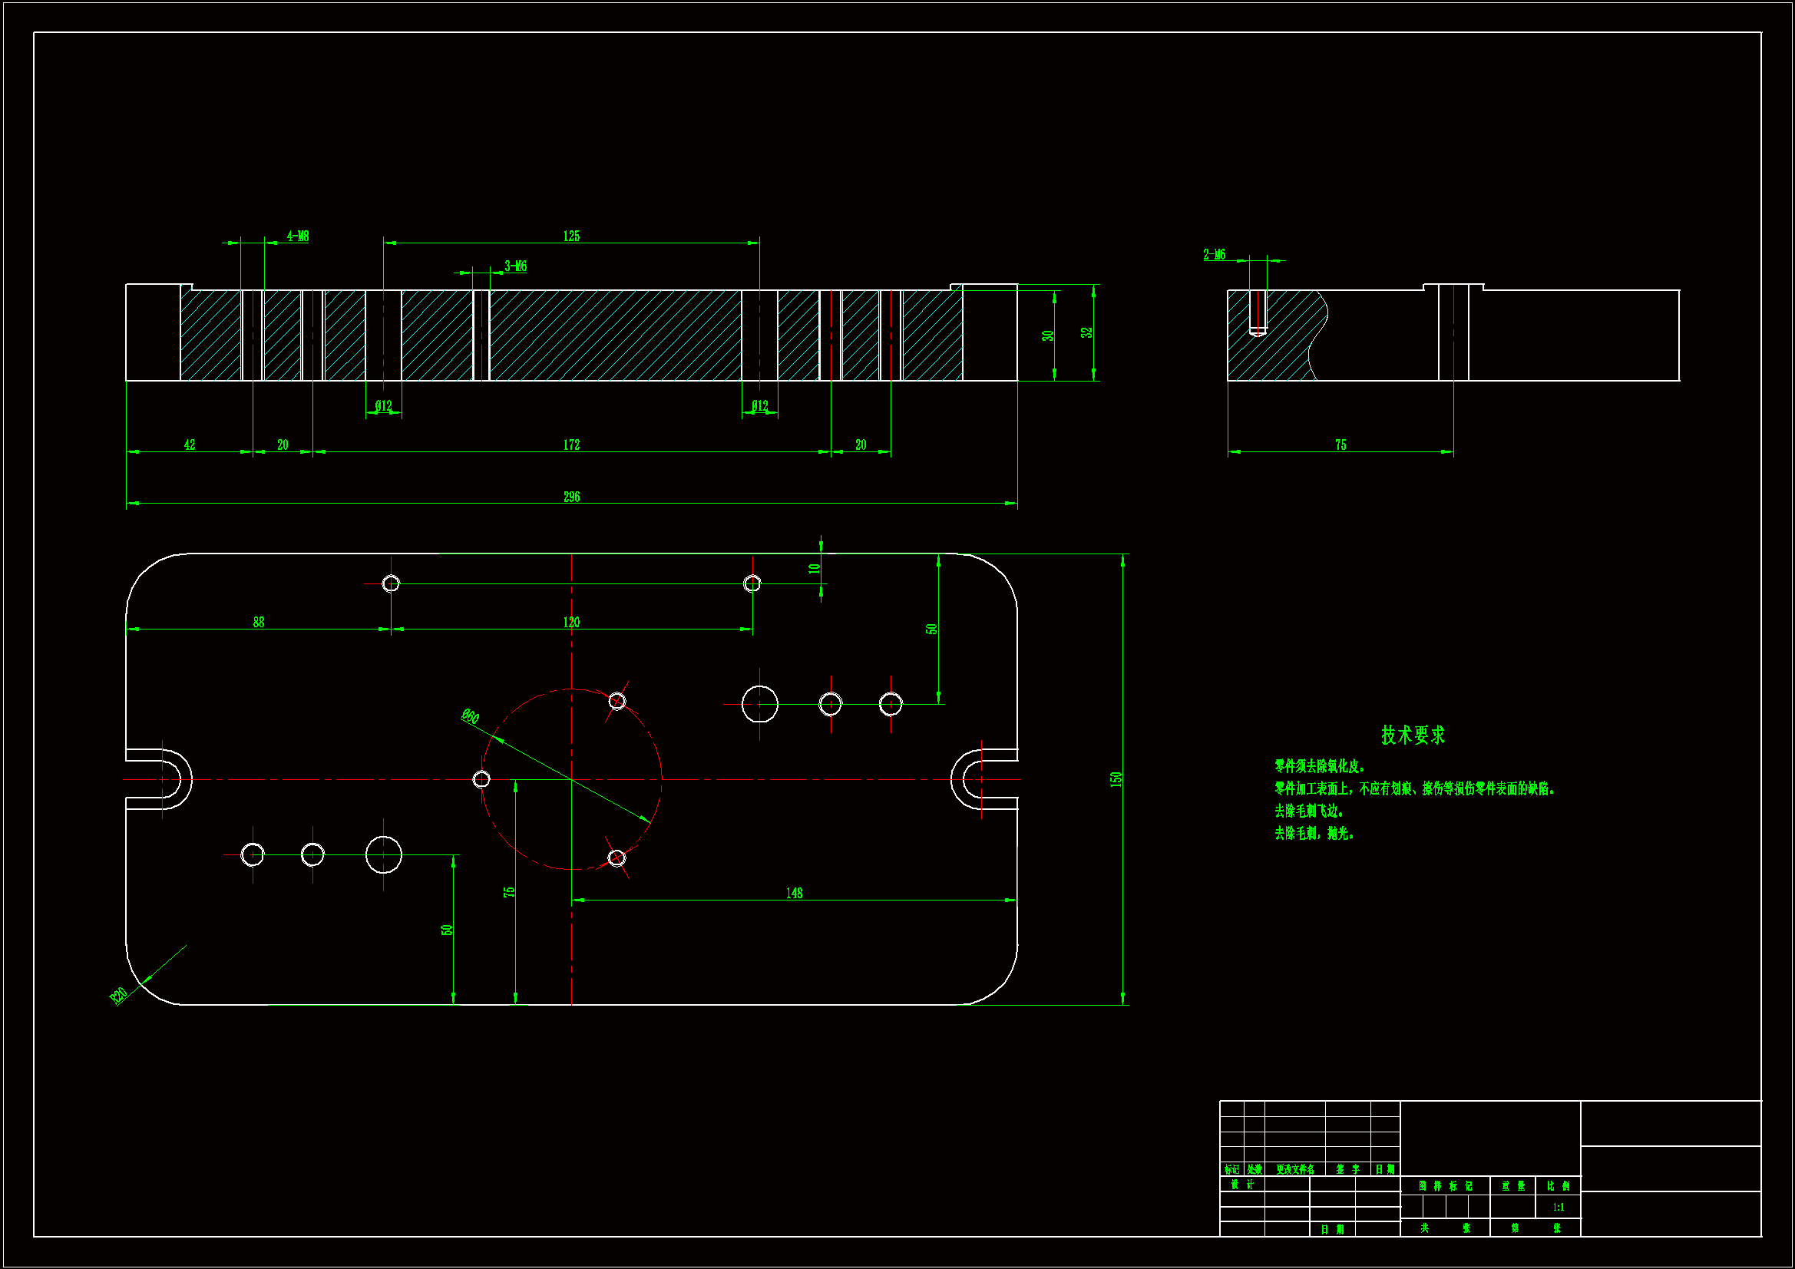Select the 图样标记 title block cell
Image resolution: width=1795 pixels, height=1269 pixels.
(1445, 1187)
